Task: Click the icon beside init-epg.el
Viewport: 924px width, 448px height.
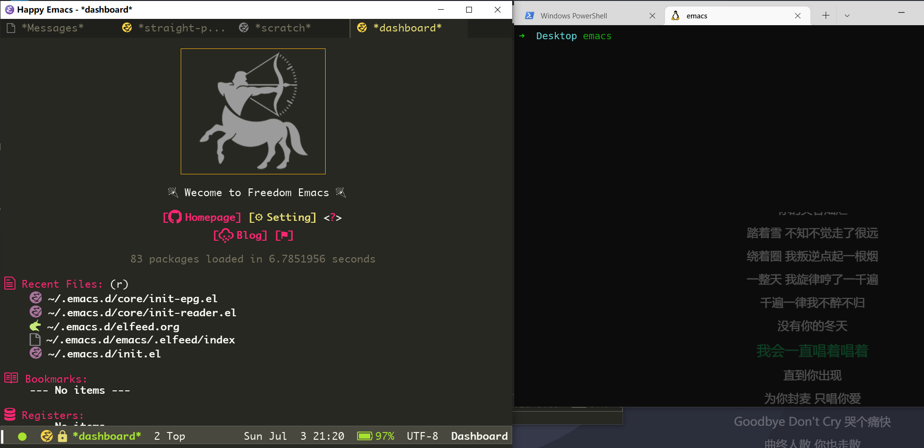Action: point(36,297)
